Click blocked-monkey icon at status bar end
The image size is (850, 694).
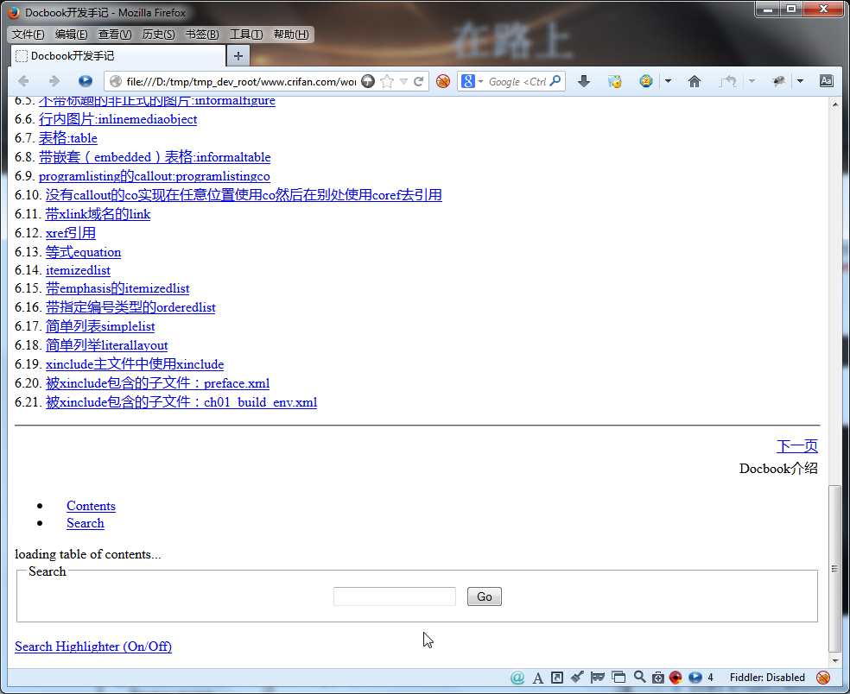click(823, 678)
